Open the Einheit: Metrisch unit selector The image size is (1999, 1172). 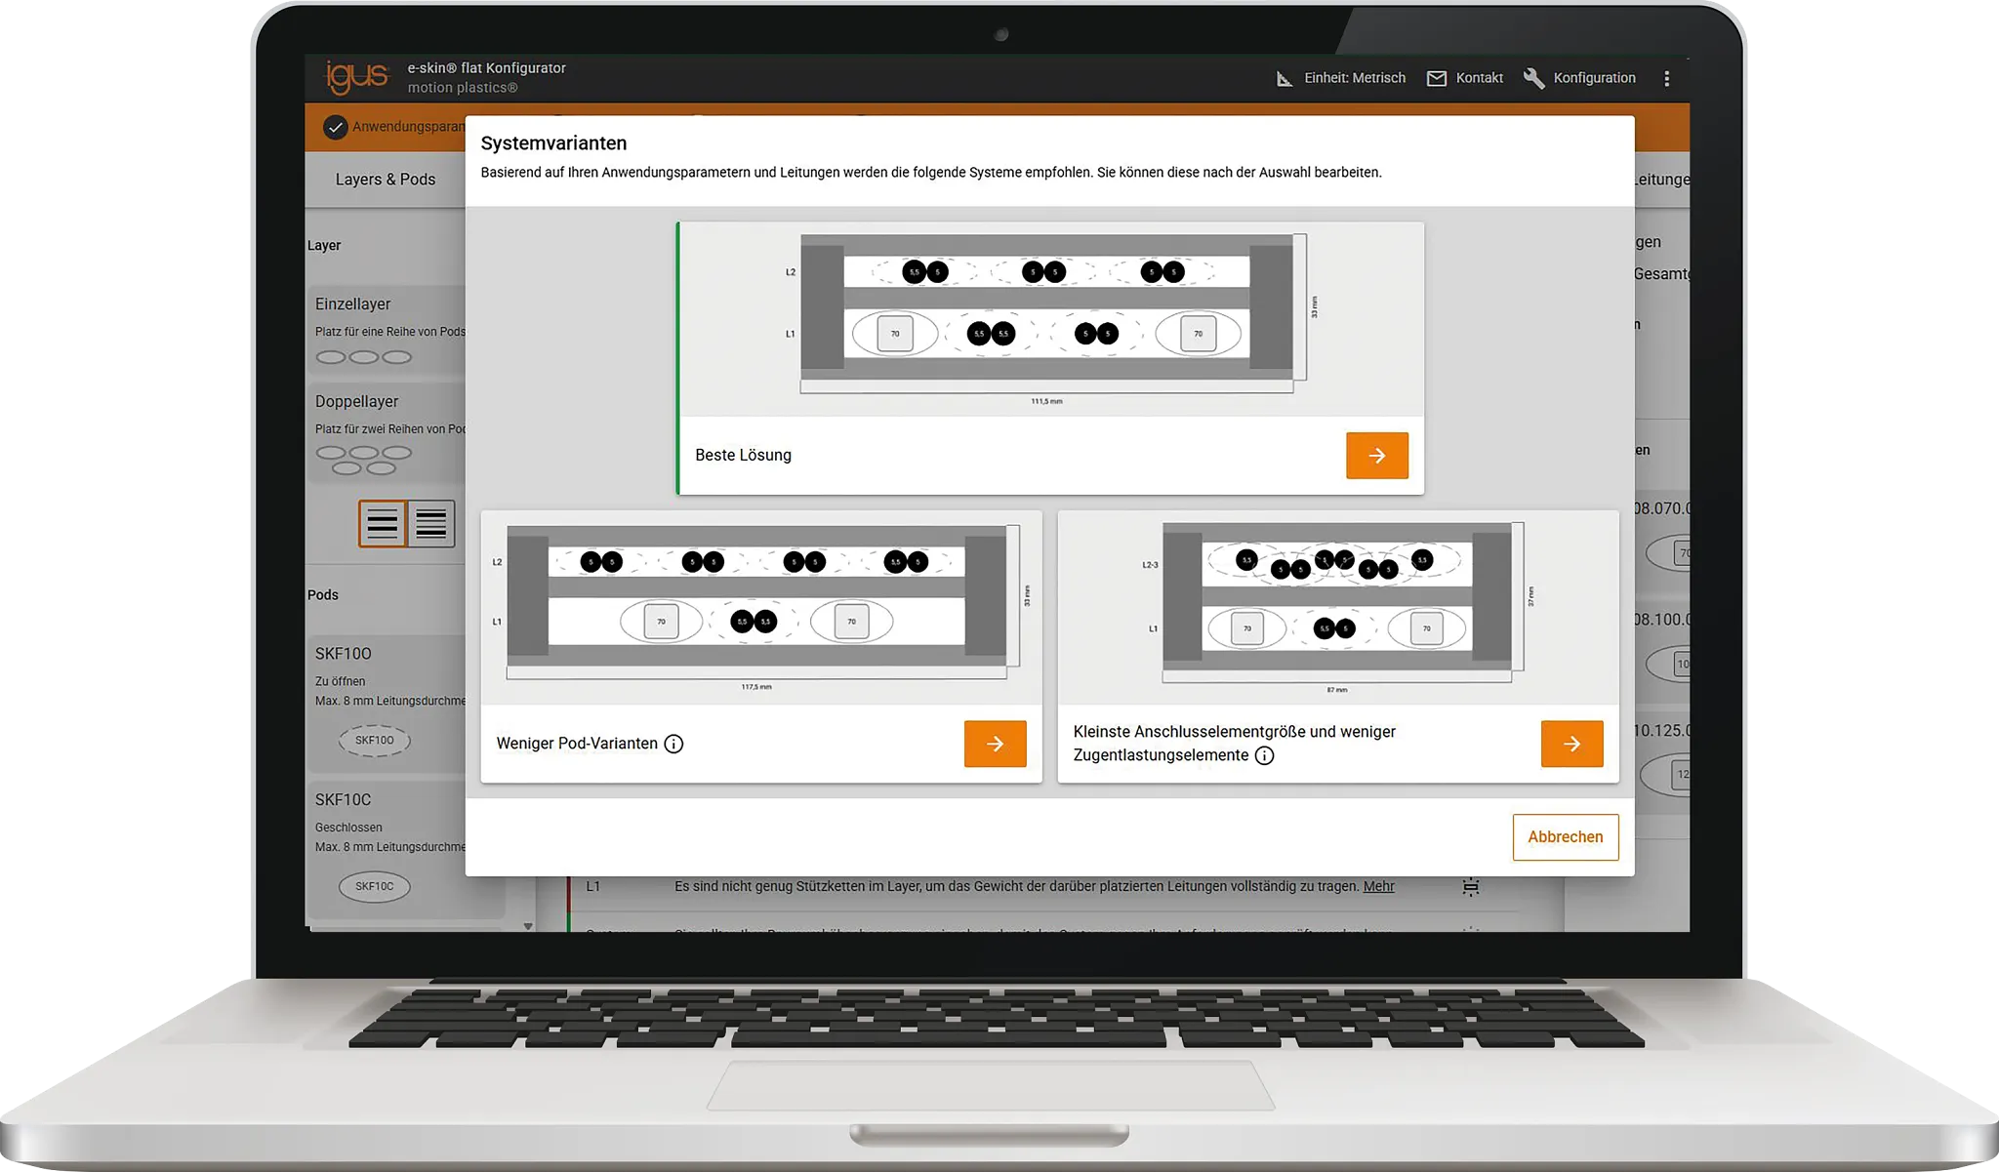1357,78
